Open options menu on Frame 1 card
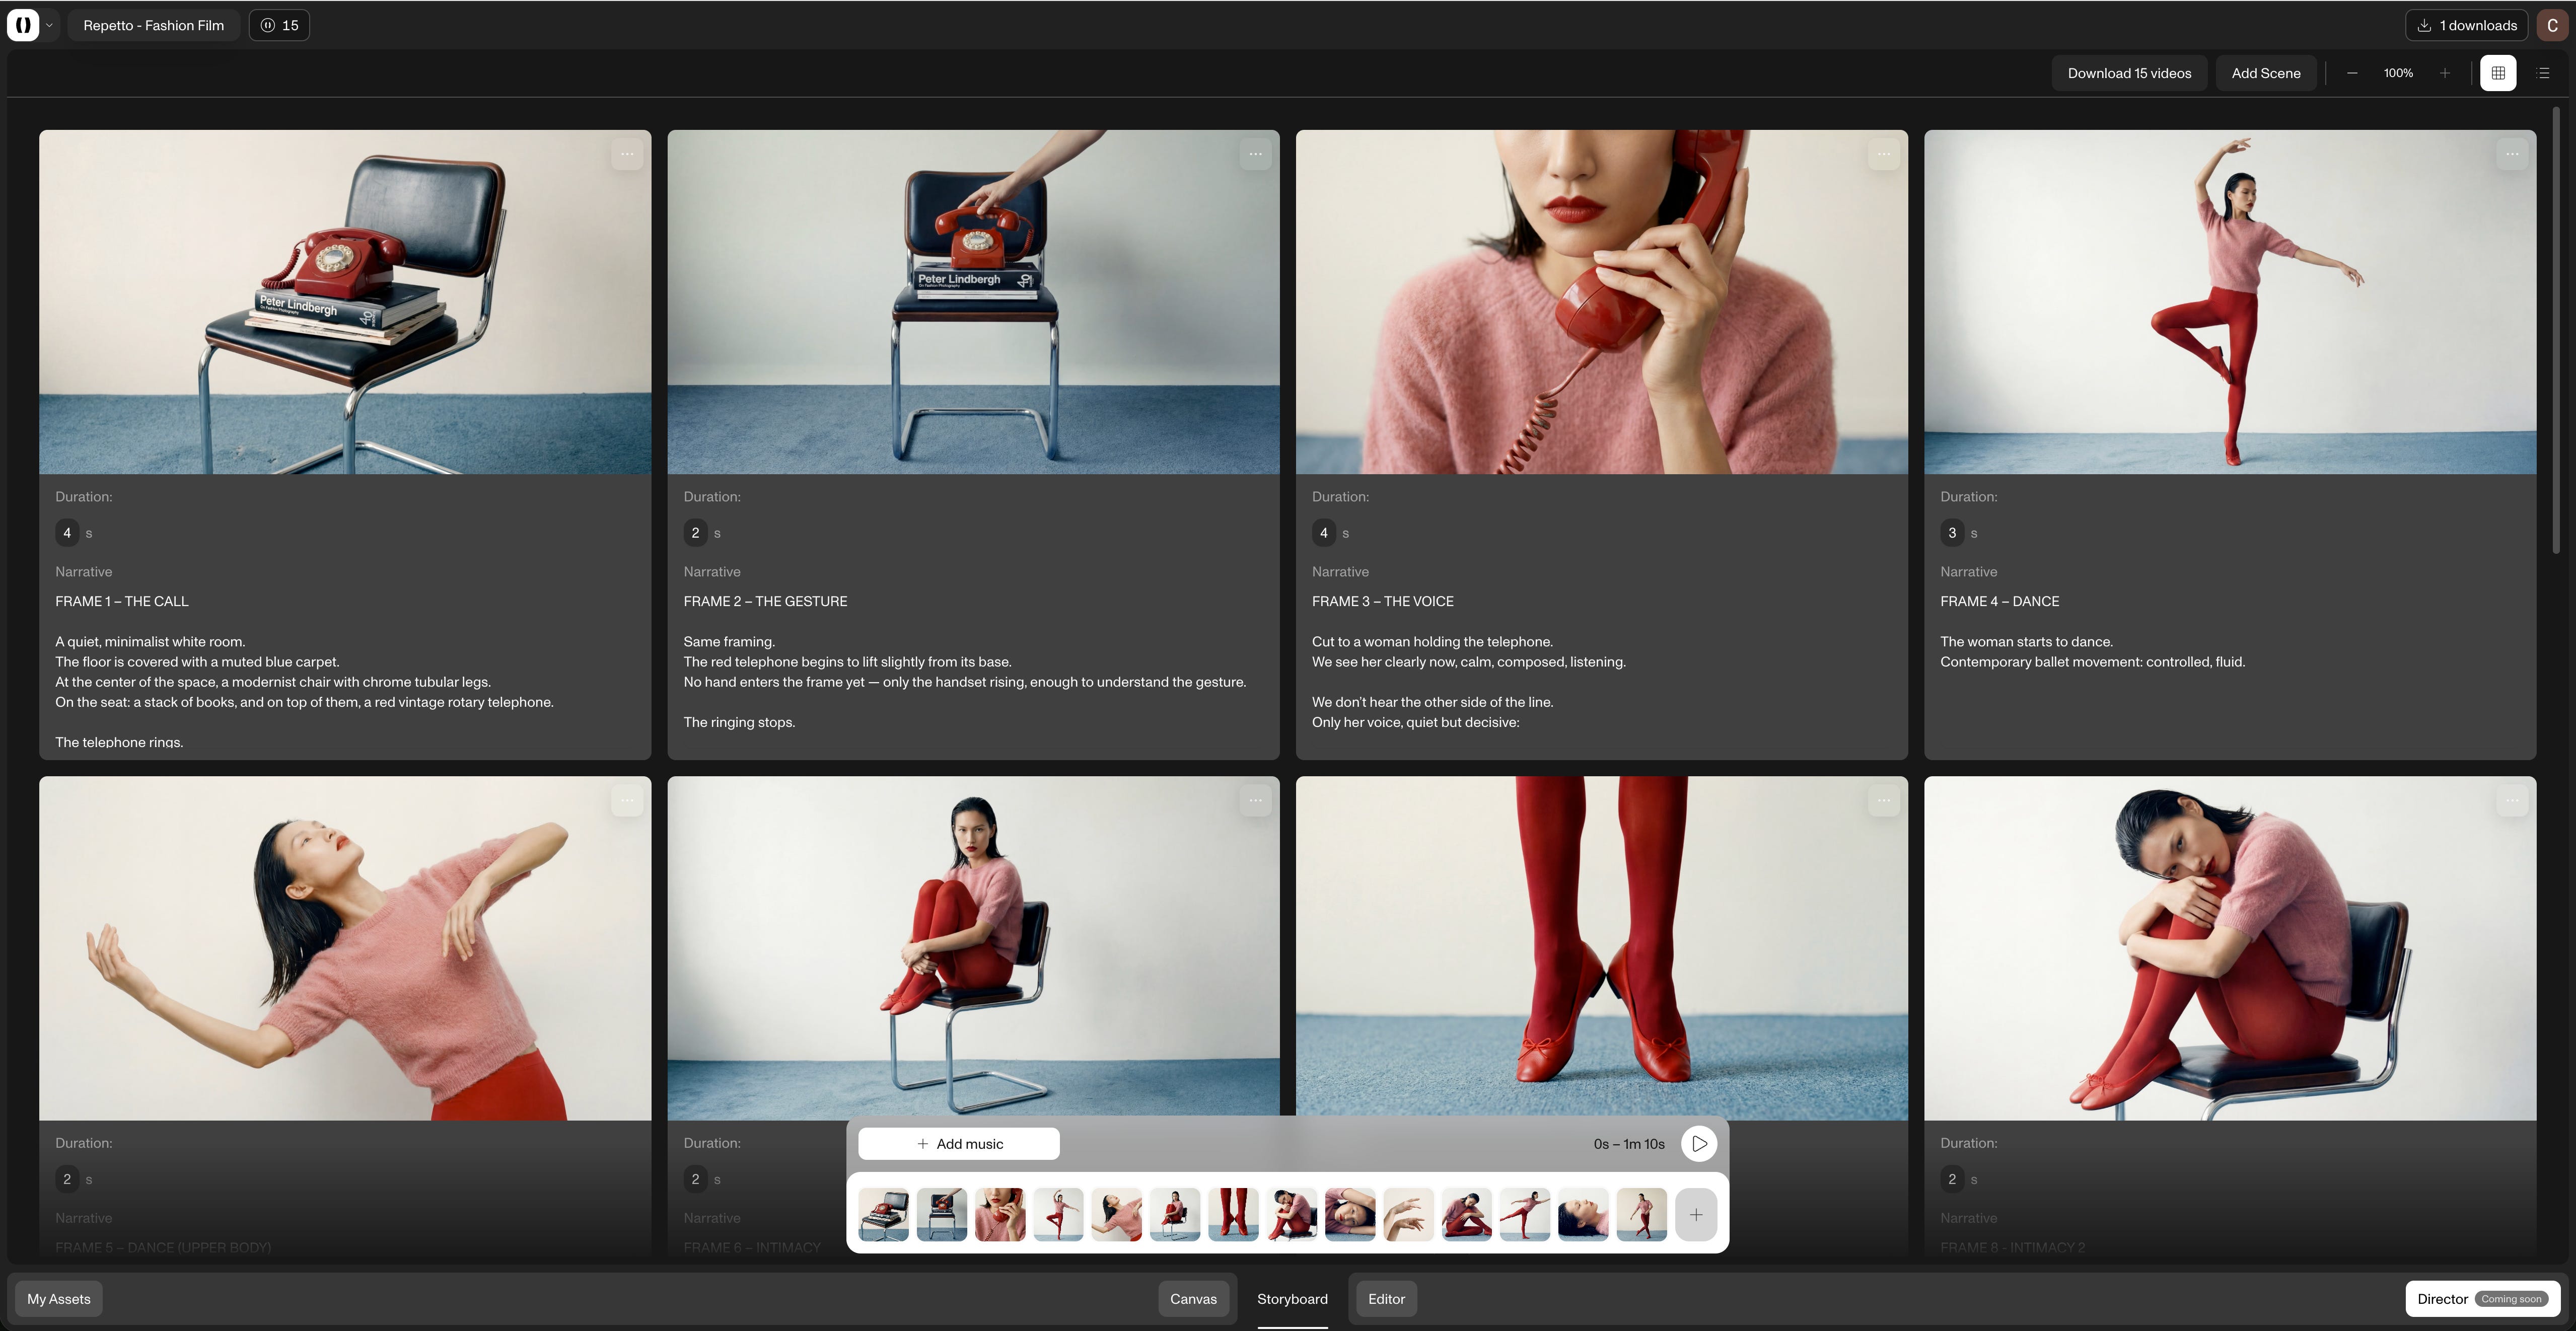The image size is (2576, 1331). pyautogui.click(x=627, y=154)
